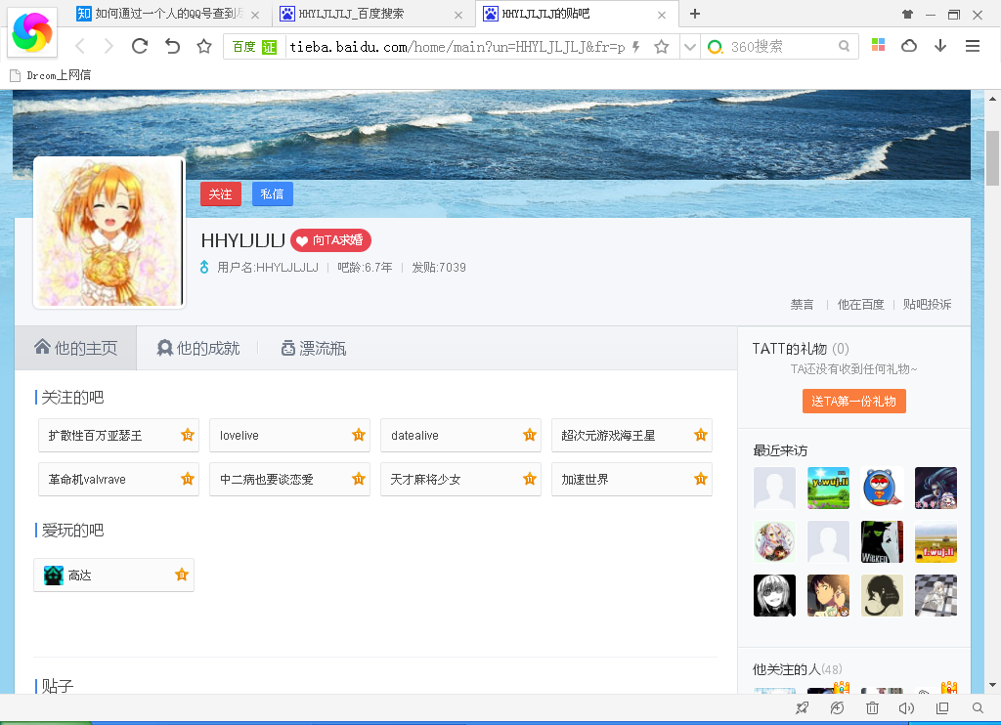Select the 漂流瓶 tab
Viewport: 1001px width, 725px height.
(314, 348)
